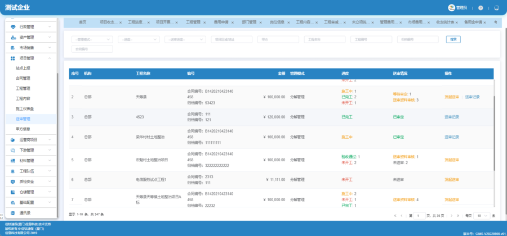The height and width of the screenshot is (236, 507).
Task: Click the 运营商项目 cube icon
Action: 13,140
